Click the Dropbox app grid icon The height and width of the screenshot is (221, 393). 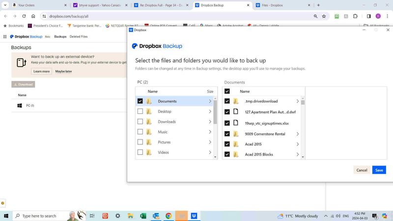click(x=5, y=37)
